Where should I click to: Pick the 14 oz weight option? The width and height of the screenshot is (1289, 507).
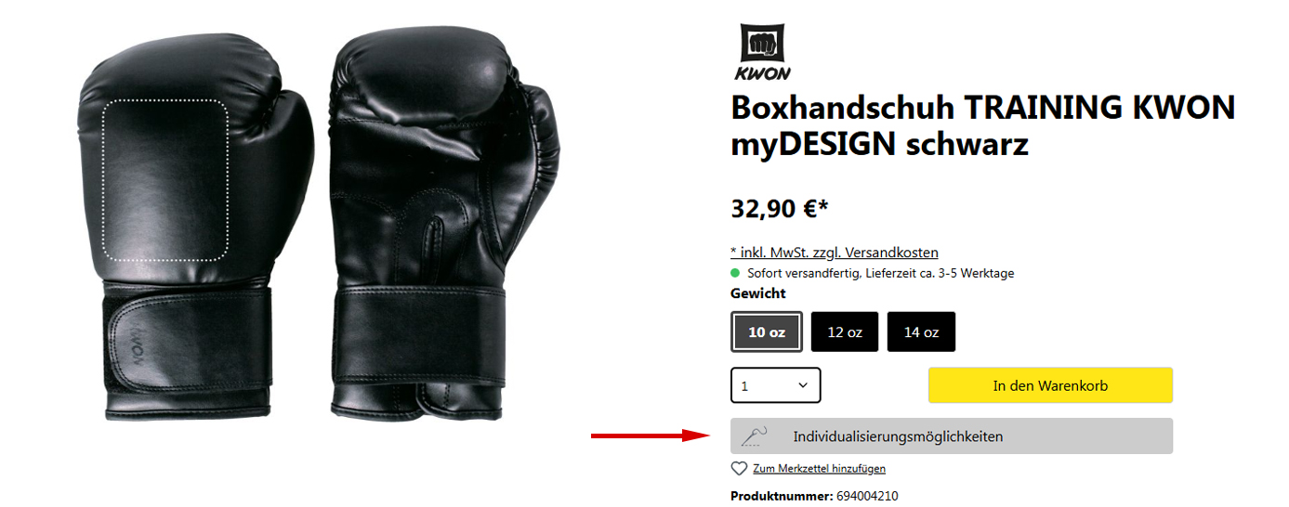click(x=921, y=331)
